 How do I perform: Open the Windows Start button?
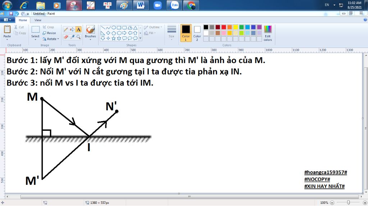point(7,5)
